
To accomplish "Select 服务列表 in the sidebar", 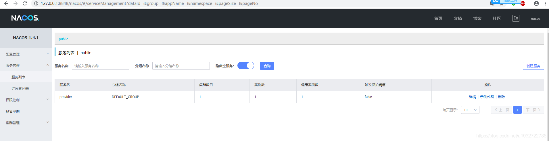I will pyautogui.click(x=18, y=77).
